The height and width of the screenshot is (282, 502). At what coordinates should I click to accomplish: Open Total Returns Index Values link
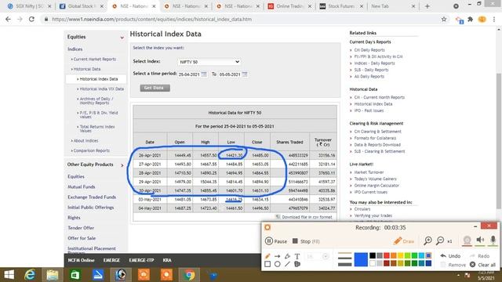click(x=97, y=128)
